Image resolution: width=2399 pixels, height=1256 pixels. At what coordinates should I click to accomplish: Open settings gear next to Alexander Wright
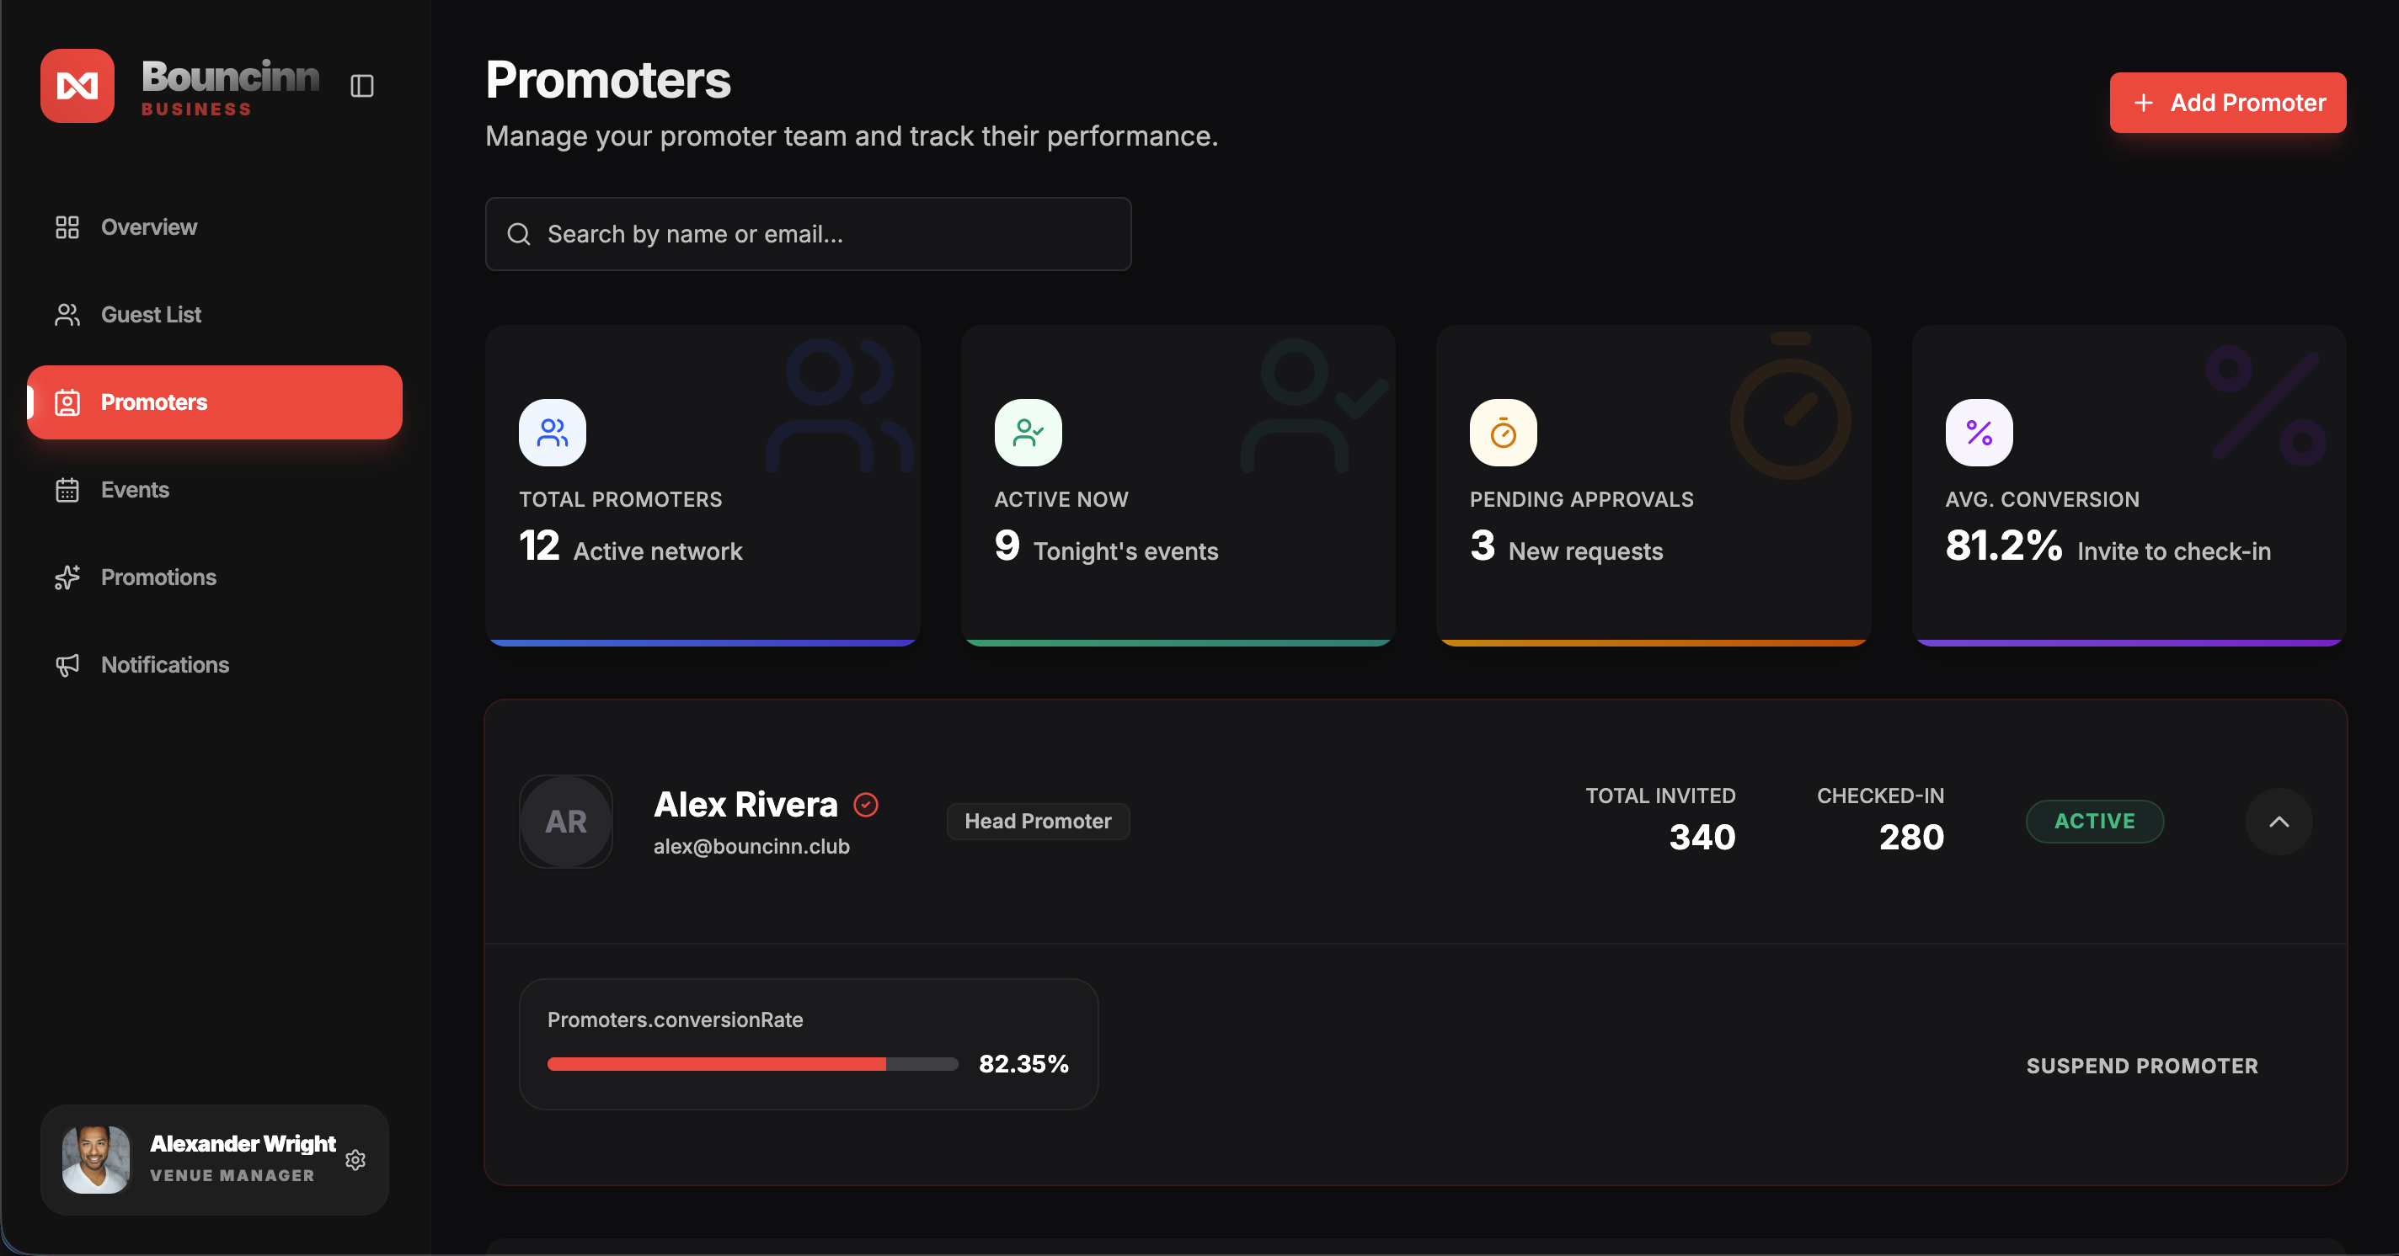(x=355, y=1159)
